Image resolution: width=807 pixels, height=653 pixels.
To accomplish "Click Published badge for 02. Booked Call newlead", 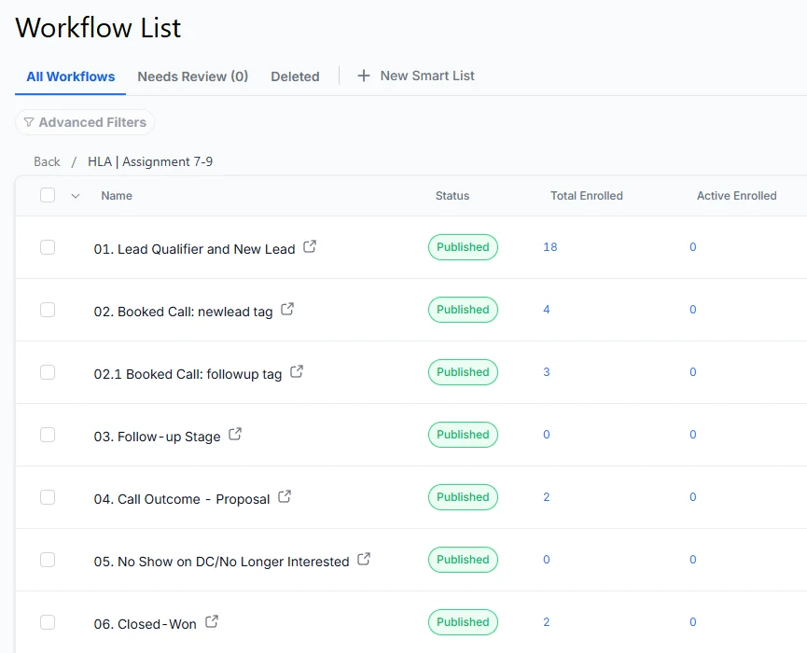I will point(463,310).
